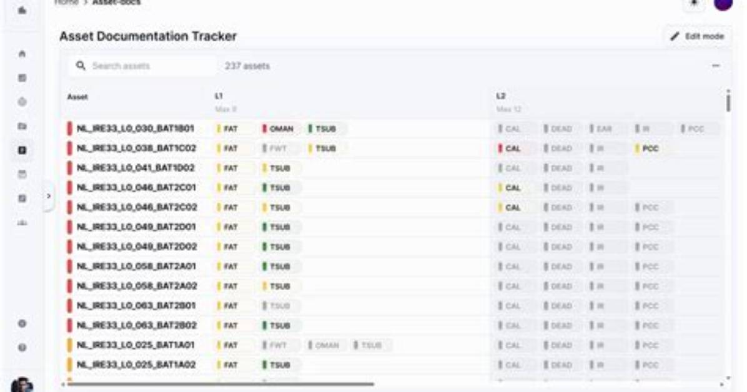Open the calendar icon in the sidebar
747x392 pixels.
[x=22, y=174]
